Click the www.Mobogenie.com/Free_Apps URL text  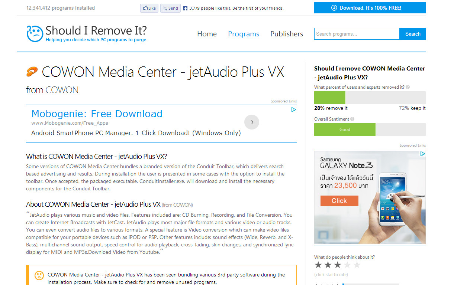pos(70,123)
